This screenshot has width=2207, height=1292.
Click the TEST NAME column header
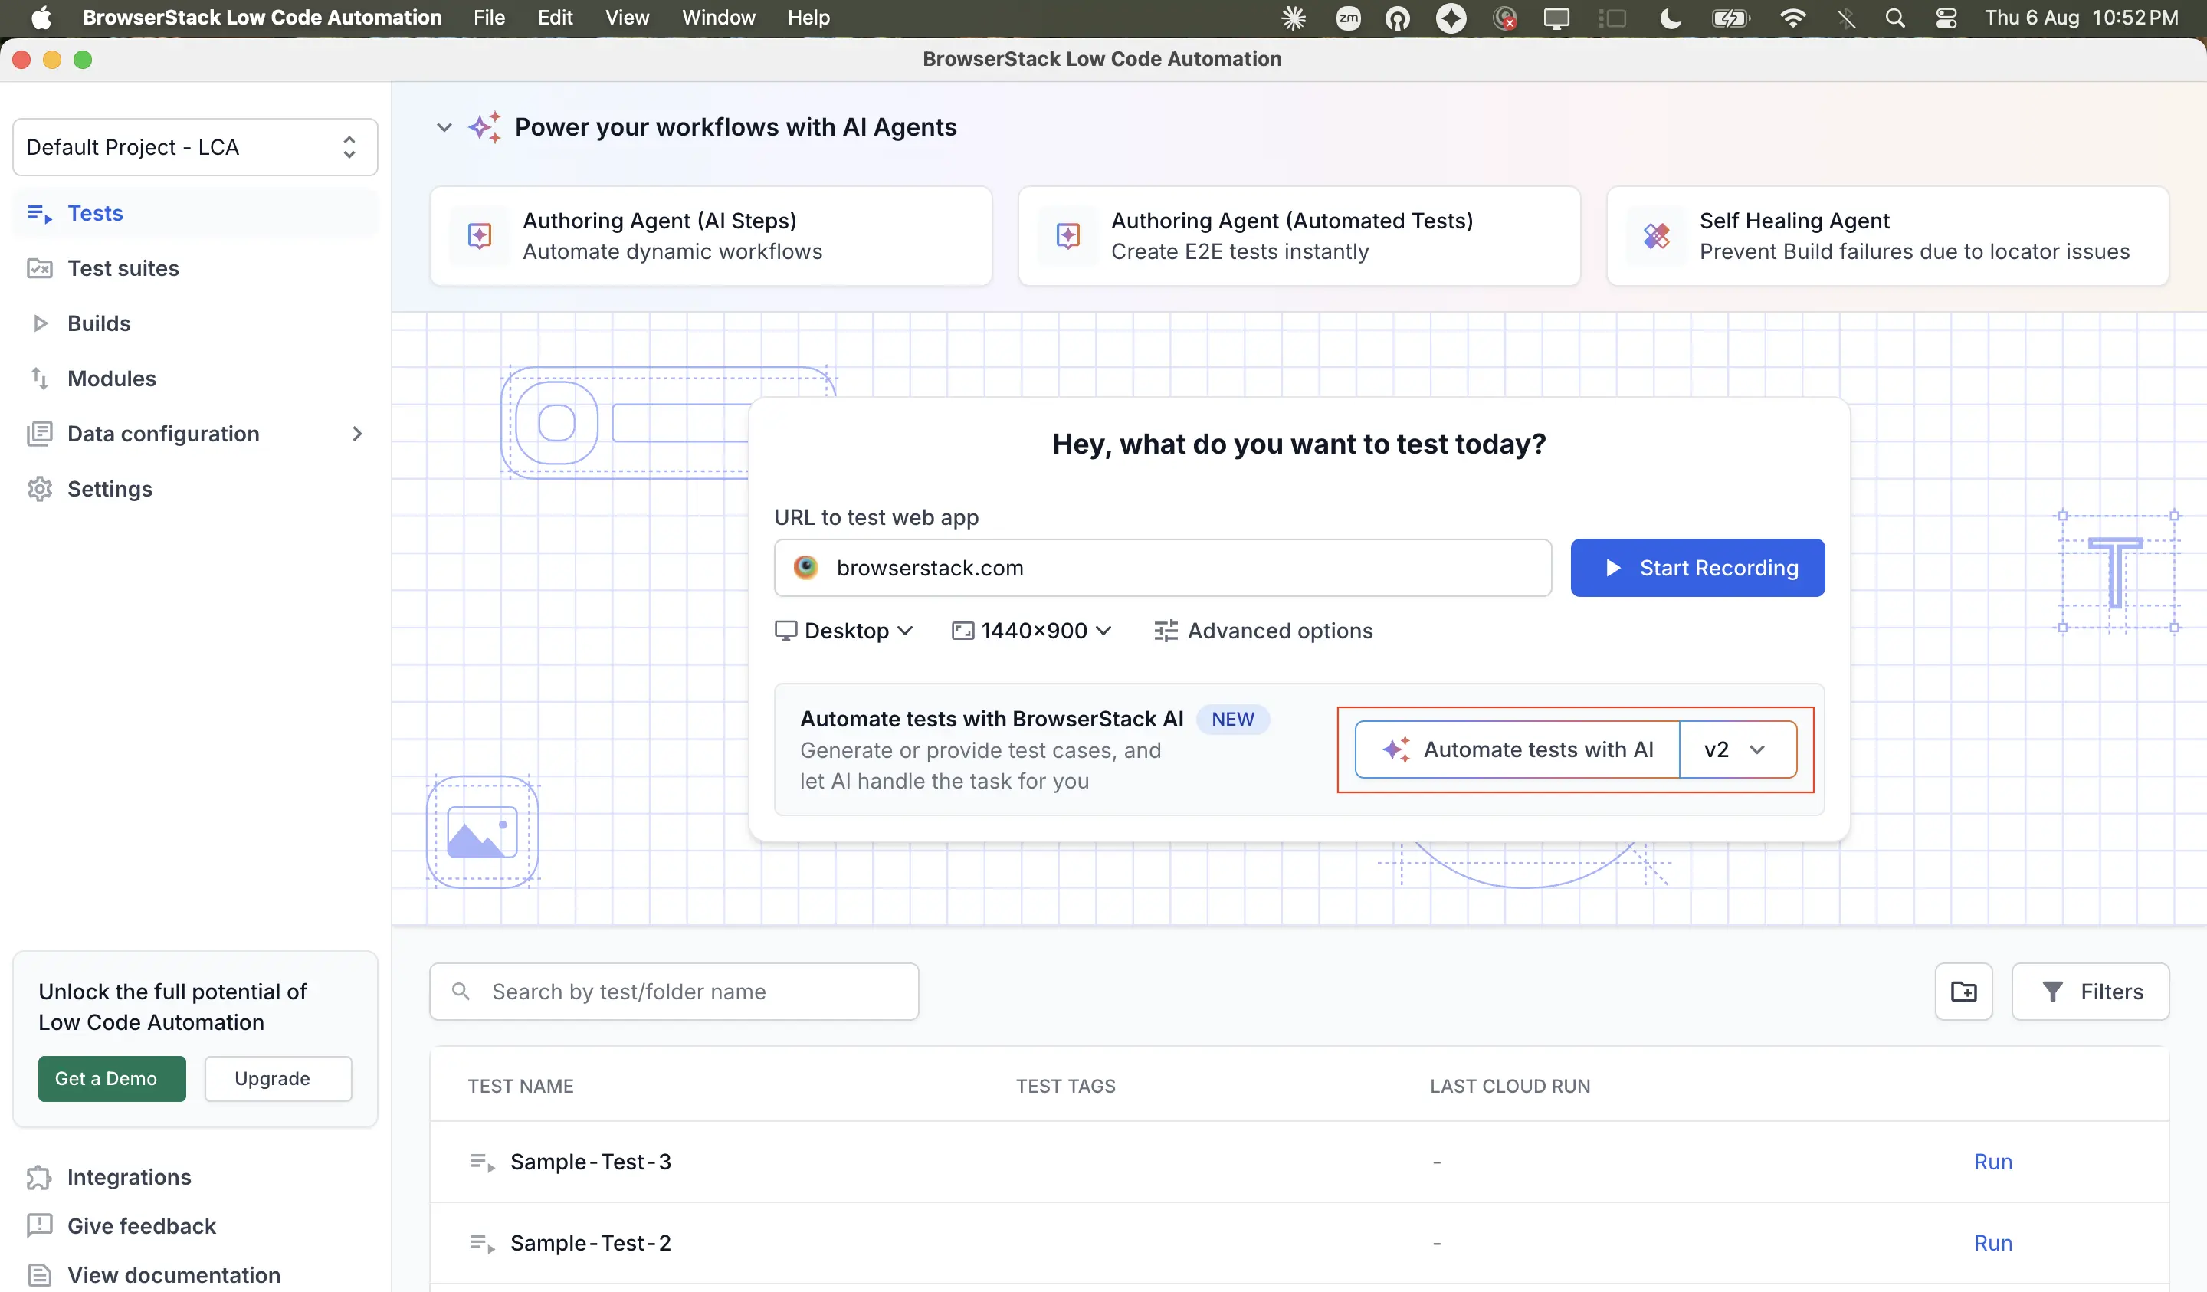pyautogui.click(x=520, y=1086)
